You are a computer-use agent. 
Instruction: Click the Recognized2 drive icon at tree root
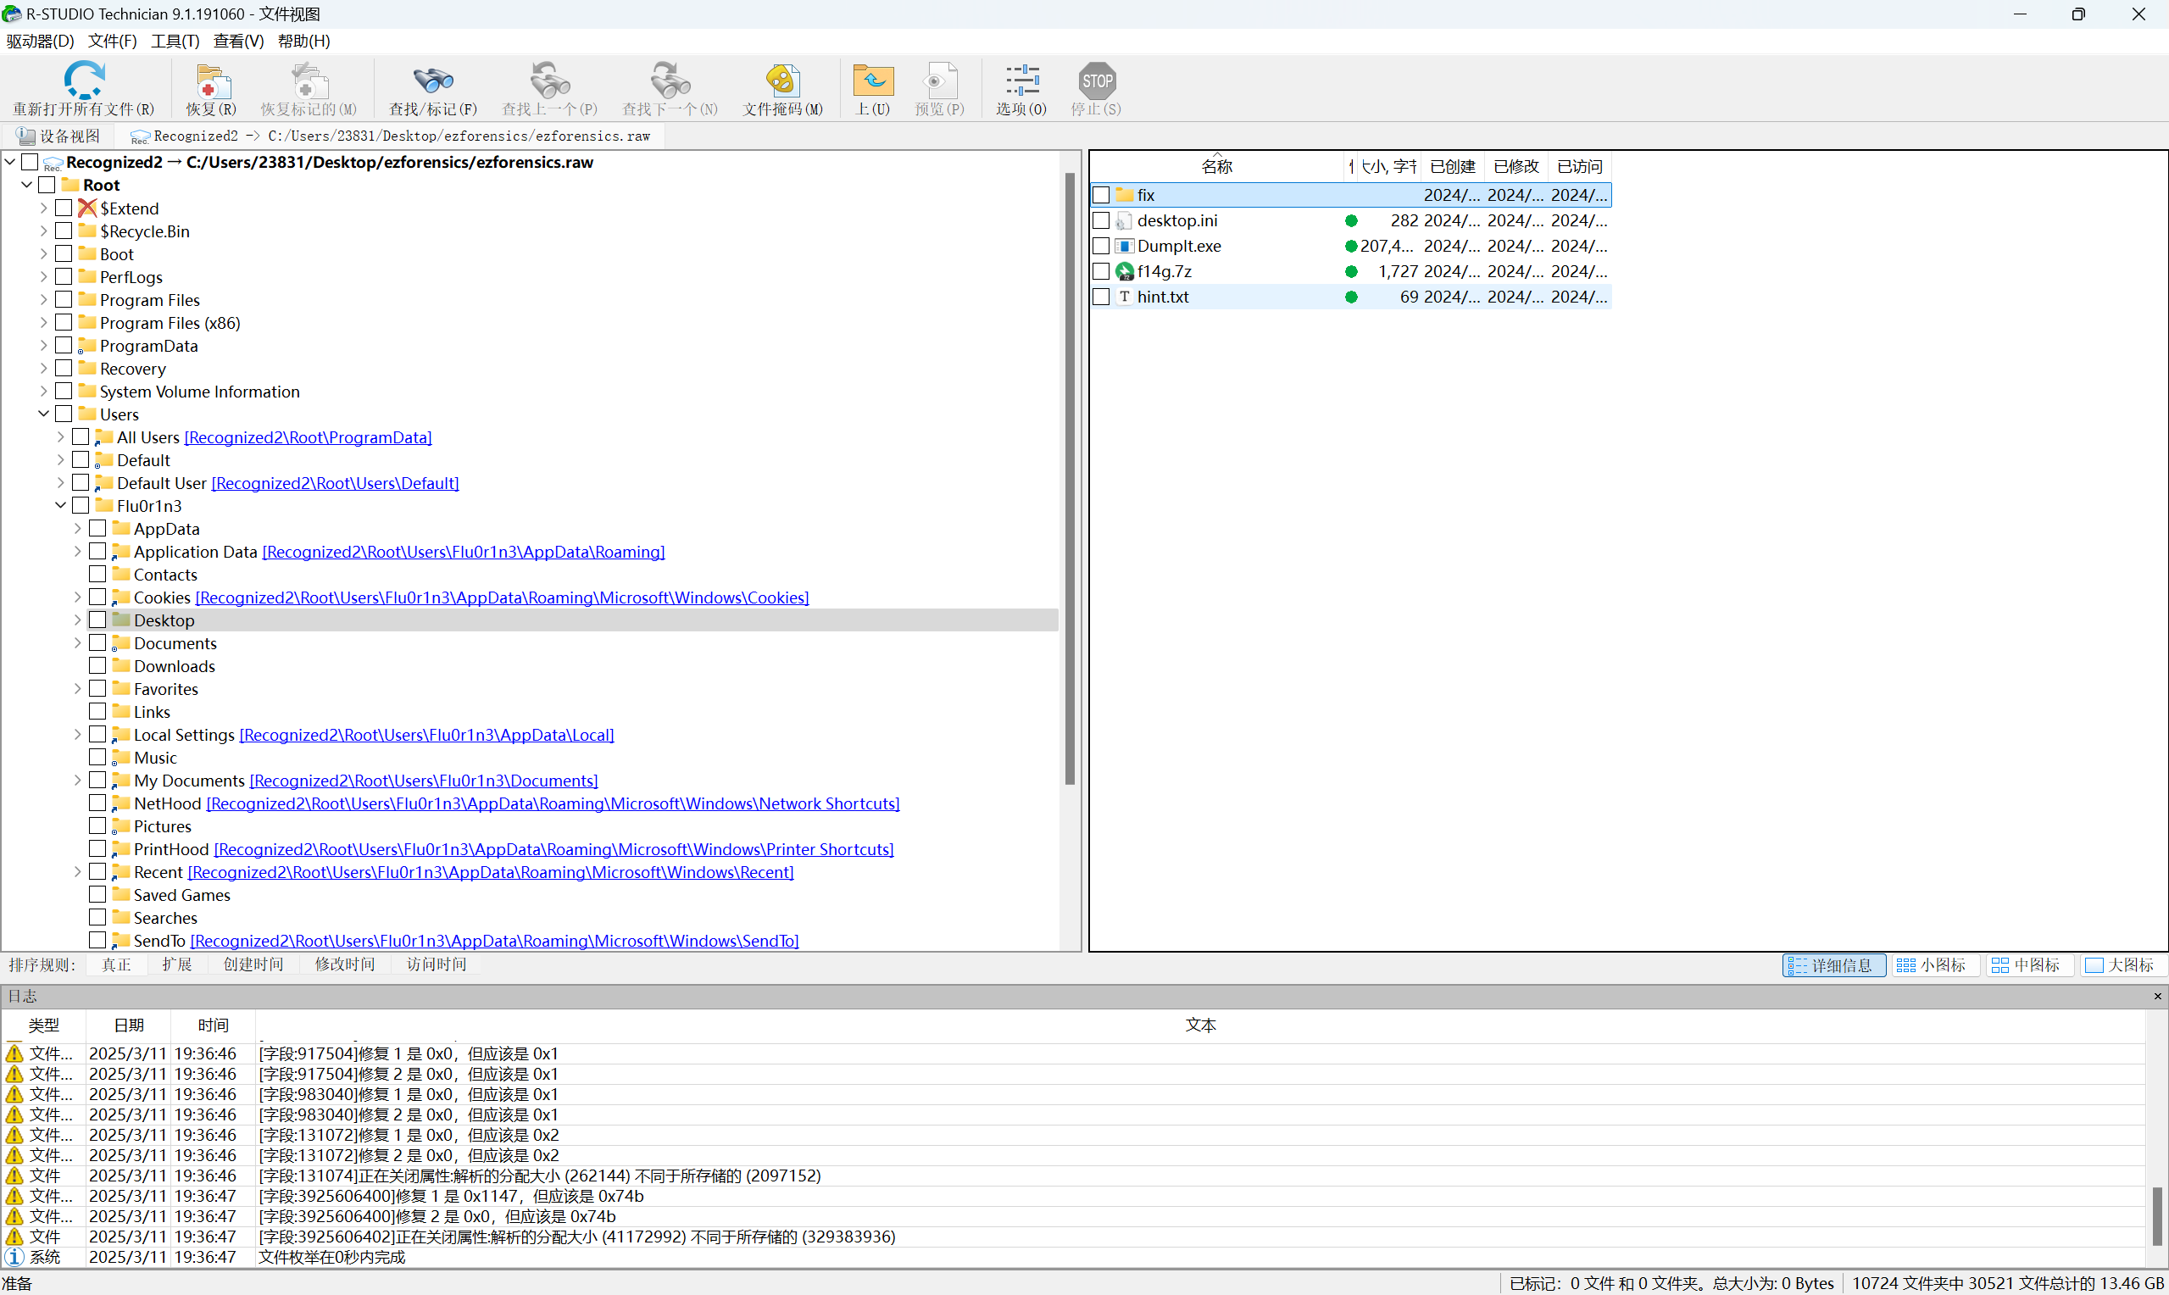point(53,163)
